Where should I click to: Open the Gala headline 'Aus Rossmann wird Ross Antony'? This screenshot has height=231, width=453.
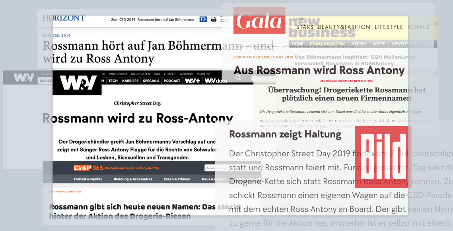click(x=319, y=70)
